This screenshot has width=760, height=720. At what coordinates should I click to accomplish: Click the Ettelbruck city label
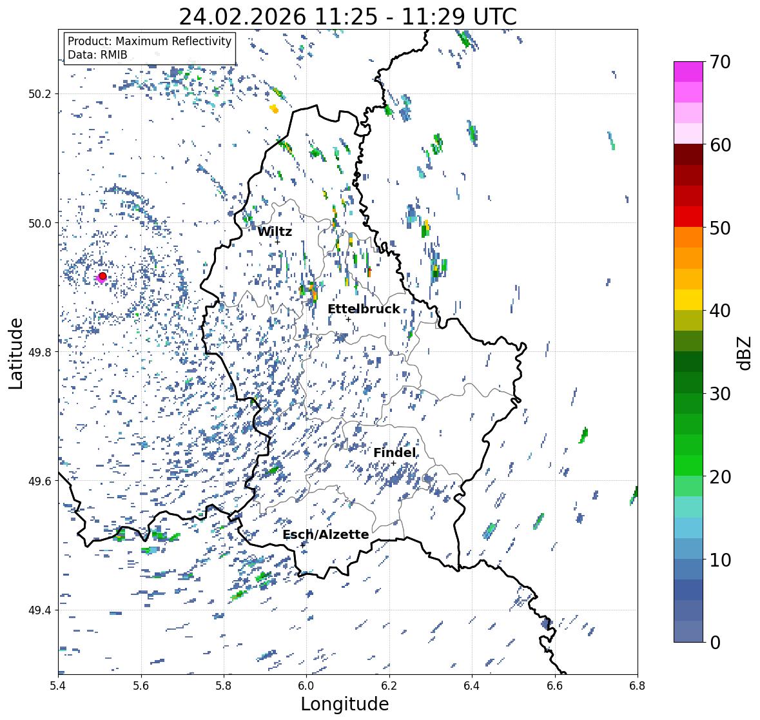coord(364,309)
